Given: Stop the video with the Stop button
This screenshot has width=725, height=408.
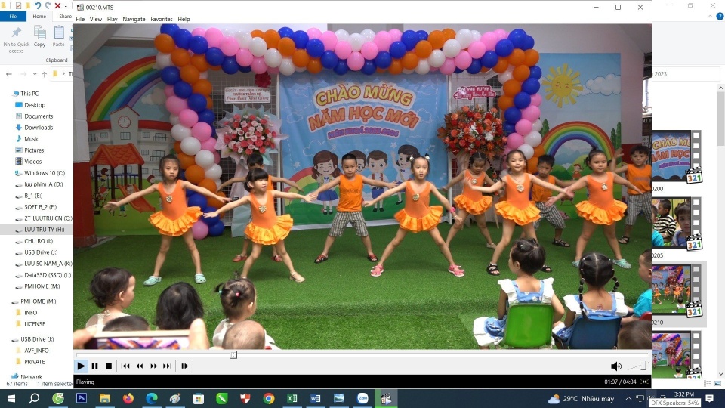Looking at the screenshot, I should click(109, 366).
